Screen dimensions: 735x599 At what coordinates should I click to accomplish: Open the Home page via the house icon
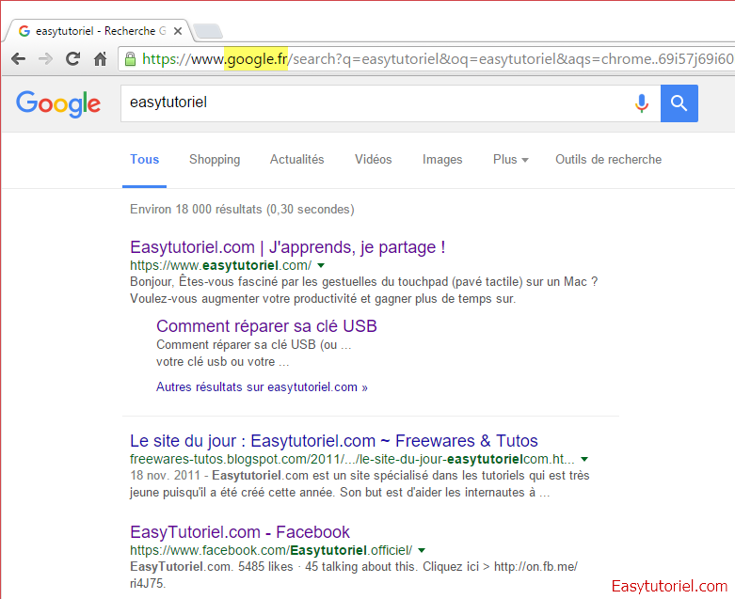pos(101,59)
